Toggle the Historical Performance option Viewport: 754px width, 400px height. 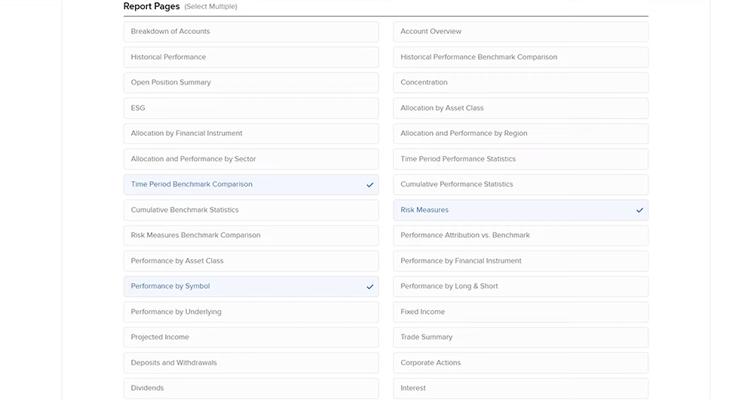point(250,57)
